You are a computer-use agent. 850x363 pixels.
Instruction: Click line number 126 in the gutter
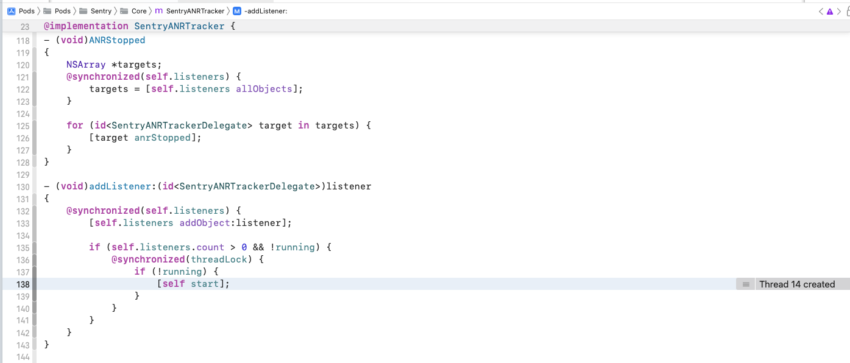click(23, 138)
